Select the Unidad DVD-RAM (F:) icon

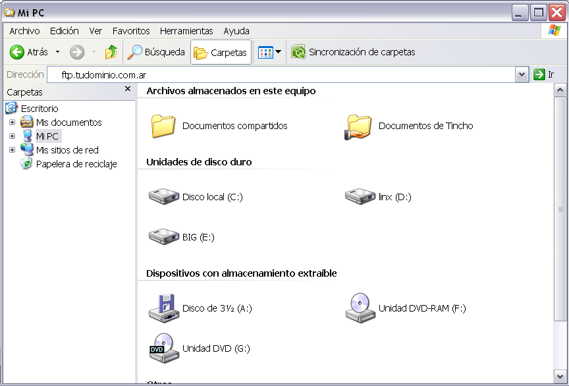tap(360, 308)
